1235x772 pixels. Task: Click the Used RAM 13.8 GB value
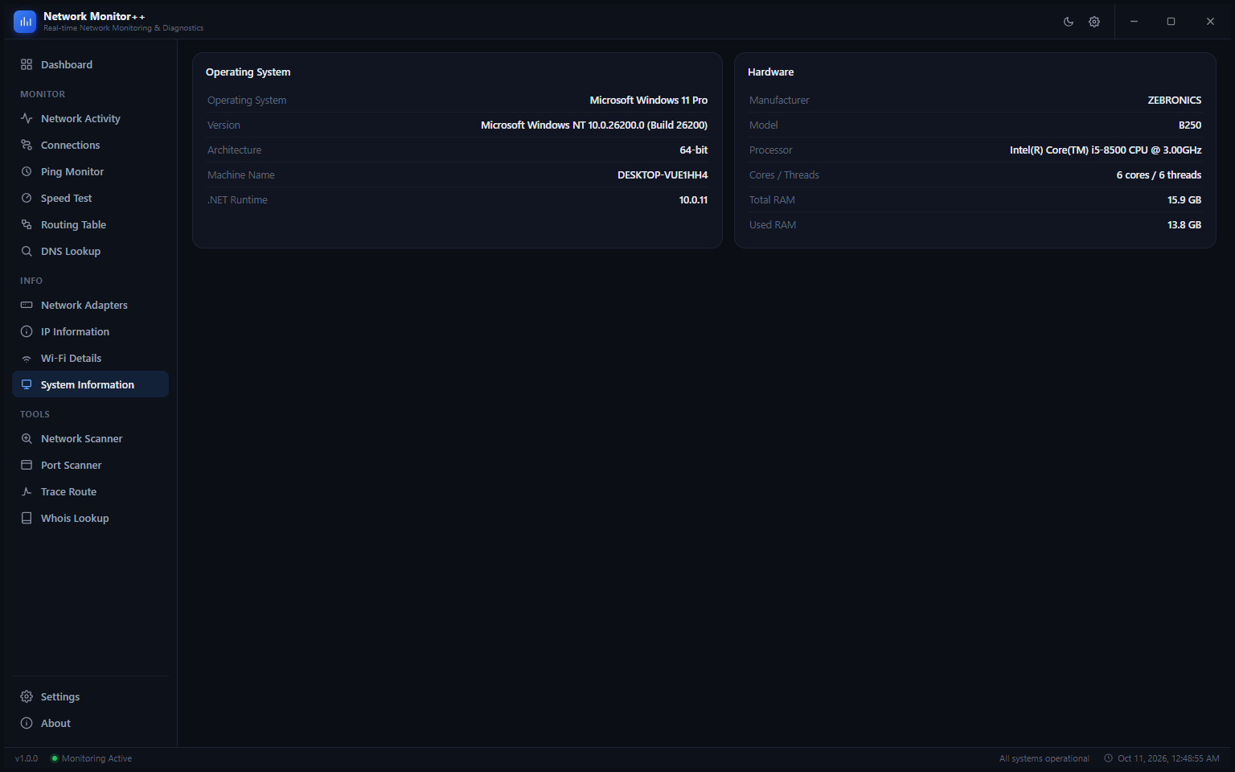pos(1184,224)
